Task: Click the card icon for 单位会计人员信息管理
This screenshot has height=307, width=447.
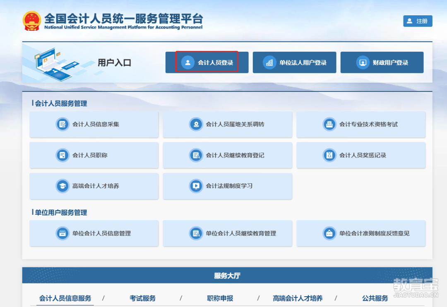Action: pos(62,233)
